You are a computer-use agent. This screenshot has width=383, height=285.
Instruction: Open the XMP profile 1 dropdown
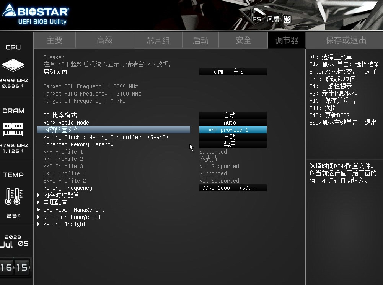pos(233,130)
